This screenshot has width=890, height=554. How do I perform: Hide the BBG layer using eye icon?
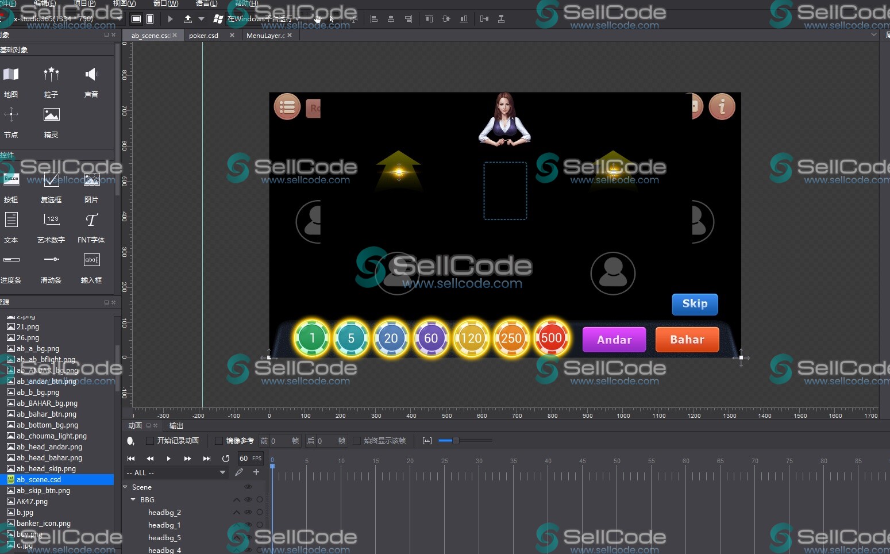click(x=248, y=500)
